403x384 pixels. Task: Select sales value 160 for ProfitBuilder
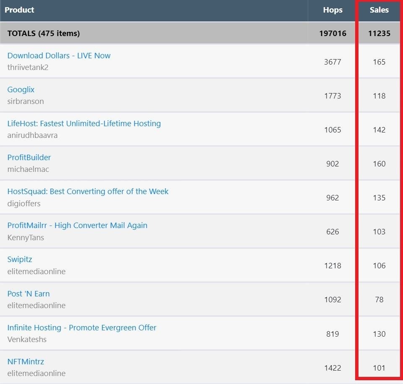coord(379,163)
